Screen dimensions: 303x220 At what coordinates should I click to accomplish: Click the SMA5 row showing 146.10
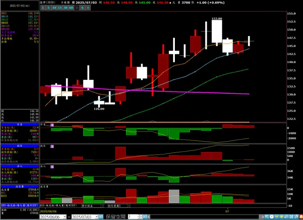coord(20,13)
